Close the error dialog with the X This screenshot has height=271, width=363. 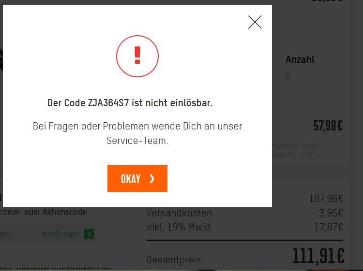[255, 22]
